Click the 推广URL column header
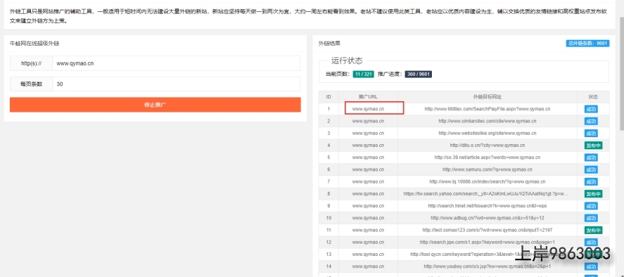 click(x=368, y=97)
